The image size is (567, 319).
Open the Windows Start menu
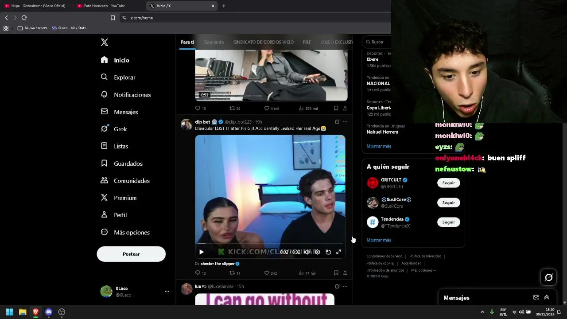(x=9, y=312)
